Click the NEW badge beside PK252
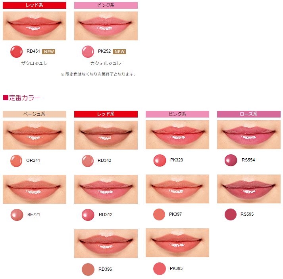 pyautogui.click(x=119, y=51)
